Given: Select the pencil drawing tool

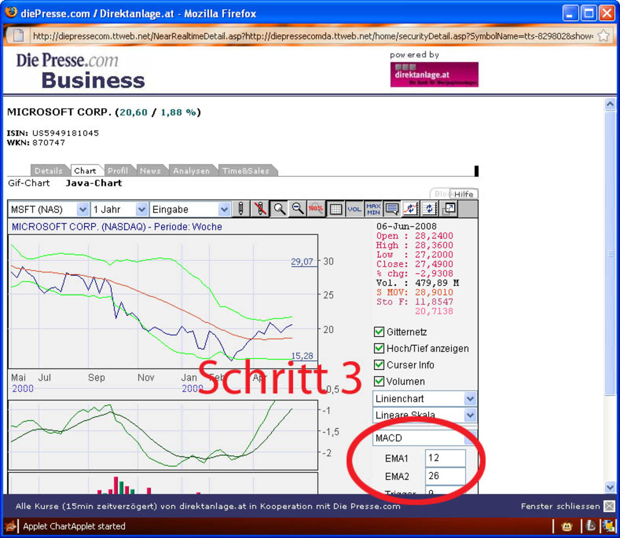Looking at the screenshot, I should [x=240, y=209].
